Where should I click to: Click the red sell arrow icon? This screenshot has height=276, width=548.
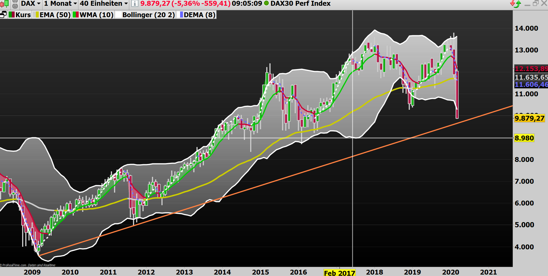coord(512,3)
